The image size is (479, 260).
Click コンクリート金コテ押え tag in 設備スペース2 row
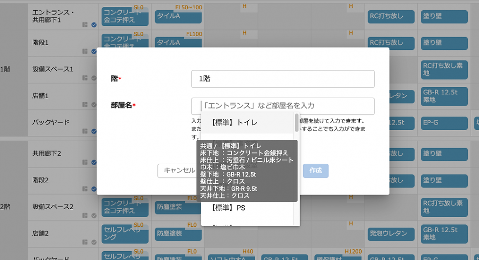coord(125,207)
